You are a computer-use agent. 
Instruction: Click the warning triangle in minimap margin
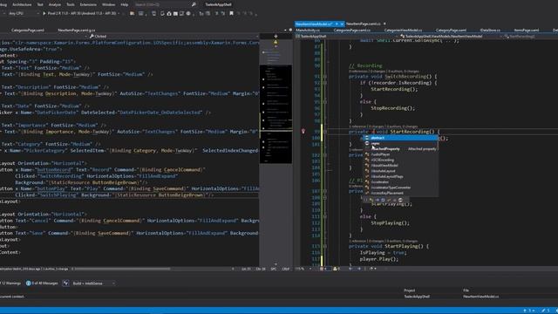click(x=276, y=42)
